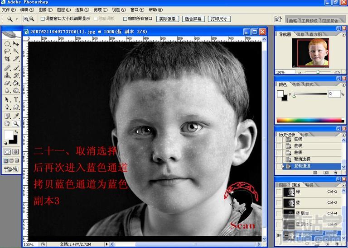The image size is (348, 248).
Task: Select the Hand tool
Action: 7,123
